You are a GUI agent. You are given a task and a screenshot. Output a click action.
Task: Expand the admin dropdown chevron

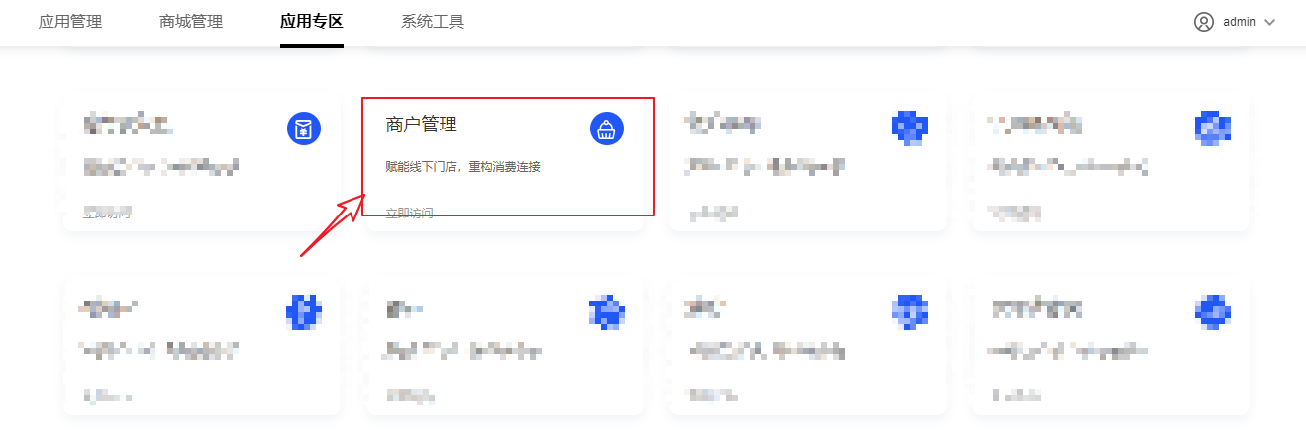[1270, 22]
